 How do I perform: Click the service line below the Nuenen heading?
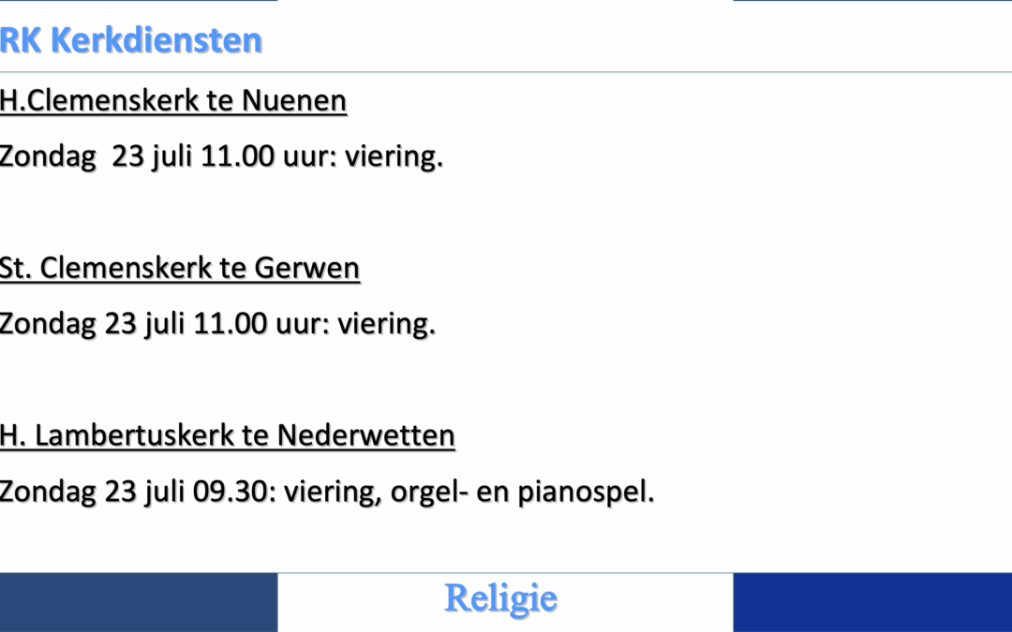click(221, 156)
